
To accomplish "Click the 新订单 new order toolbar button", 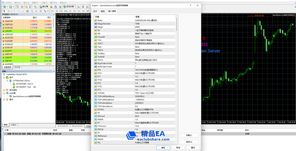I will click(44, 7).
